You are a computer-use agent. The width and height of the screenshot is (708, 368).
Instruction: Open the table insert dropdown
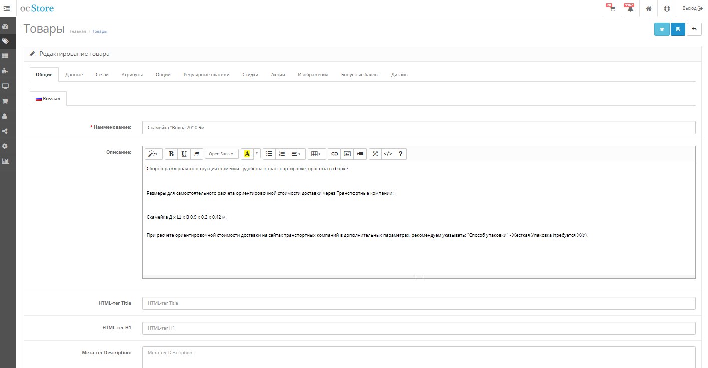(317, 154)
